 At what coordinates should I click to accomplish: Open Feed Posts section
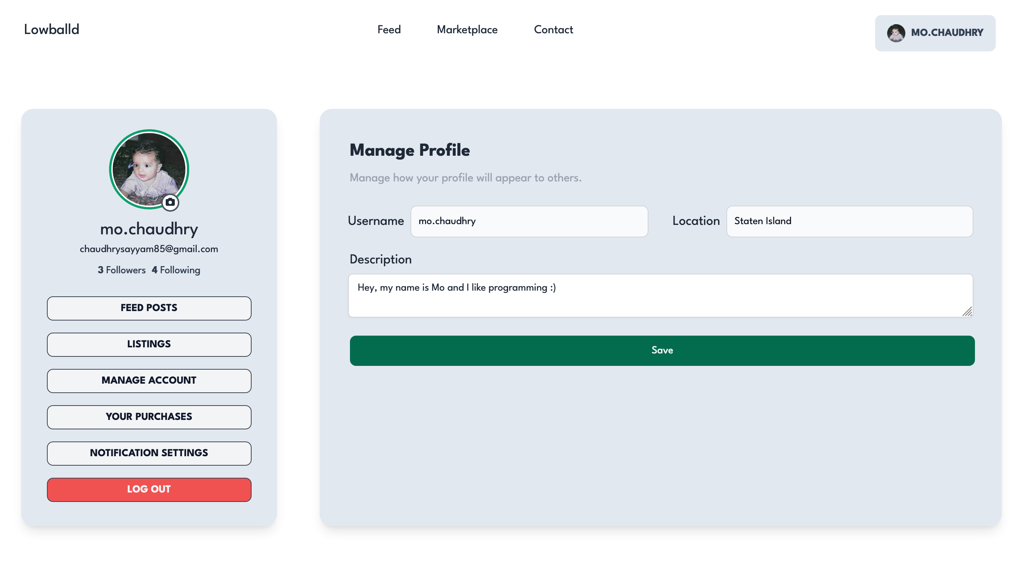149,308
